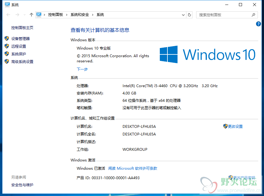The height and width of the screenshot is (196, 264).
Task: Open 安全性与维护 link
Action: (22, 185)
